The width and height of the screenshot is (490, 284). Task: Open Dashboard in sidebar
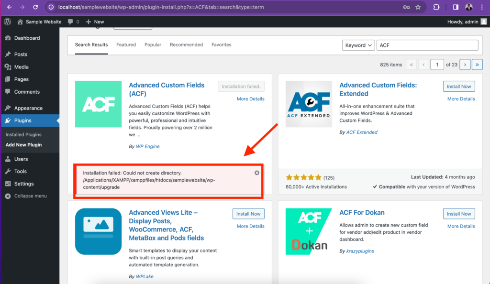click(27, 38)
